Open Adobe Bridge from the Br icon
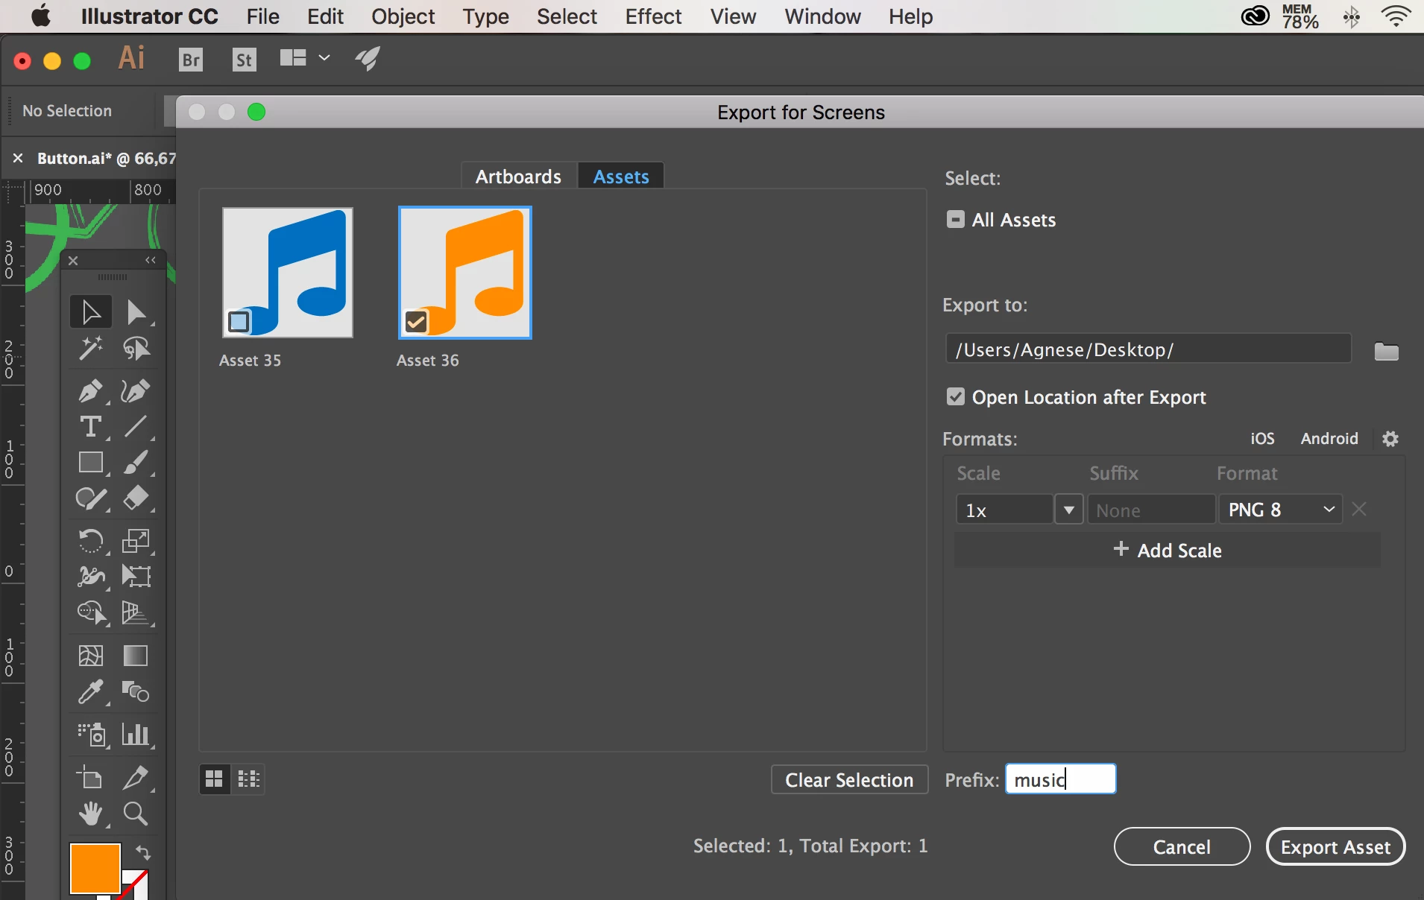Screen dimensions: 1424x900 [192, 60]
